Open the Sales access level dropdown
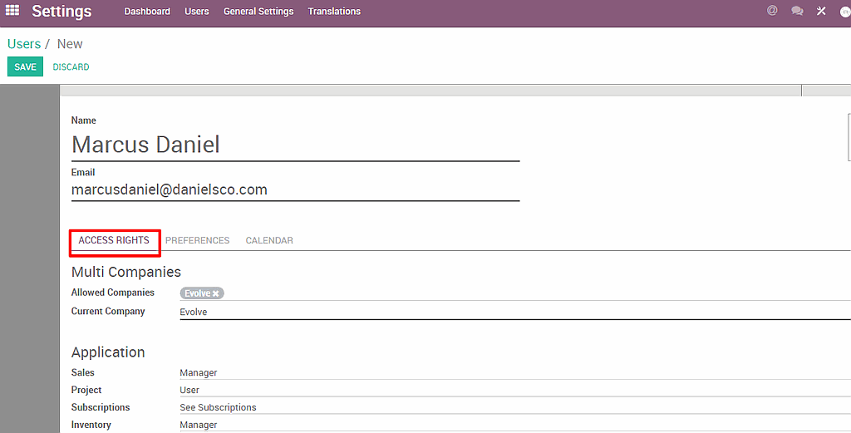851x433 pixels. (499, 373)
